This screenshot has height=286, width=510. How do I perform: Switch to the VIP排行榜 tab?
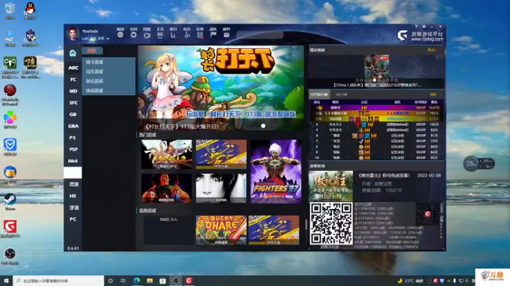click(x=319, y=94)
